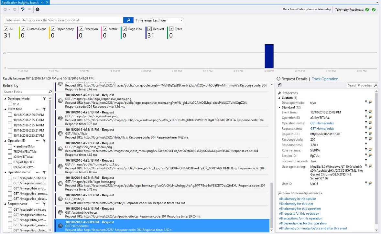Filter by the Response code 200 value
Image resolution: width=381 pixels, height=234 pixels.
pyautogui.click(x=366, y=139)
